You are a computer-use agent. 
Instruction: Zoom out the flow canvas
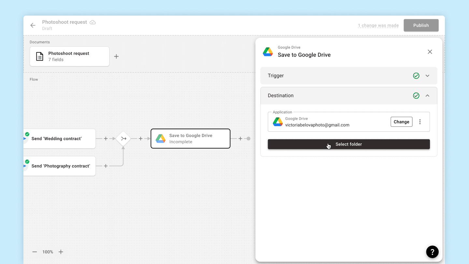[35, 252]
